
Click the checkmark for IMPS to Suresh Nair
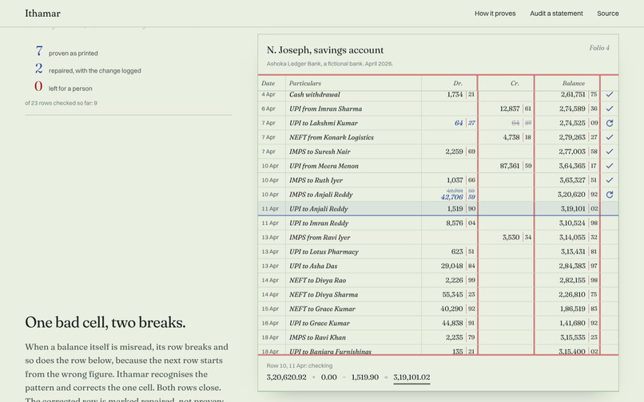610,152
